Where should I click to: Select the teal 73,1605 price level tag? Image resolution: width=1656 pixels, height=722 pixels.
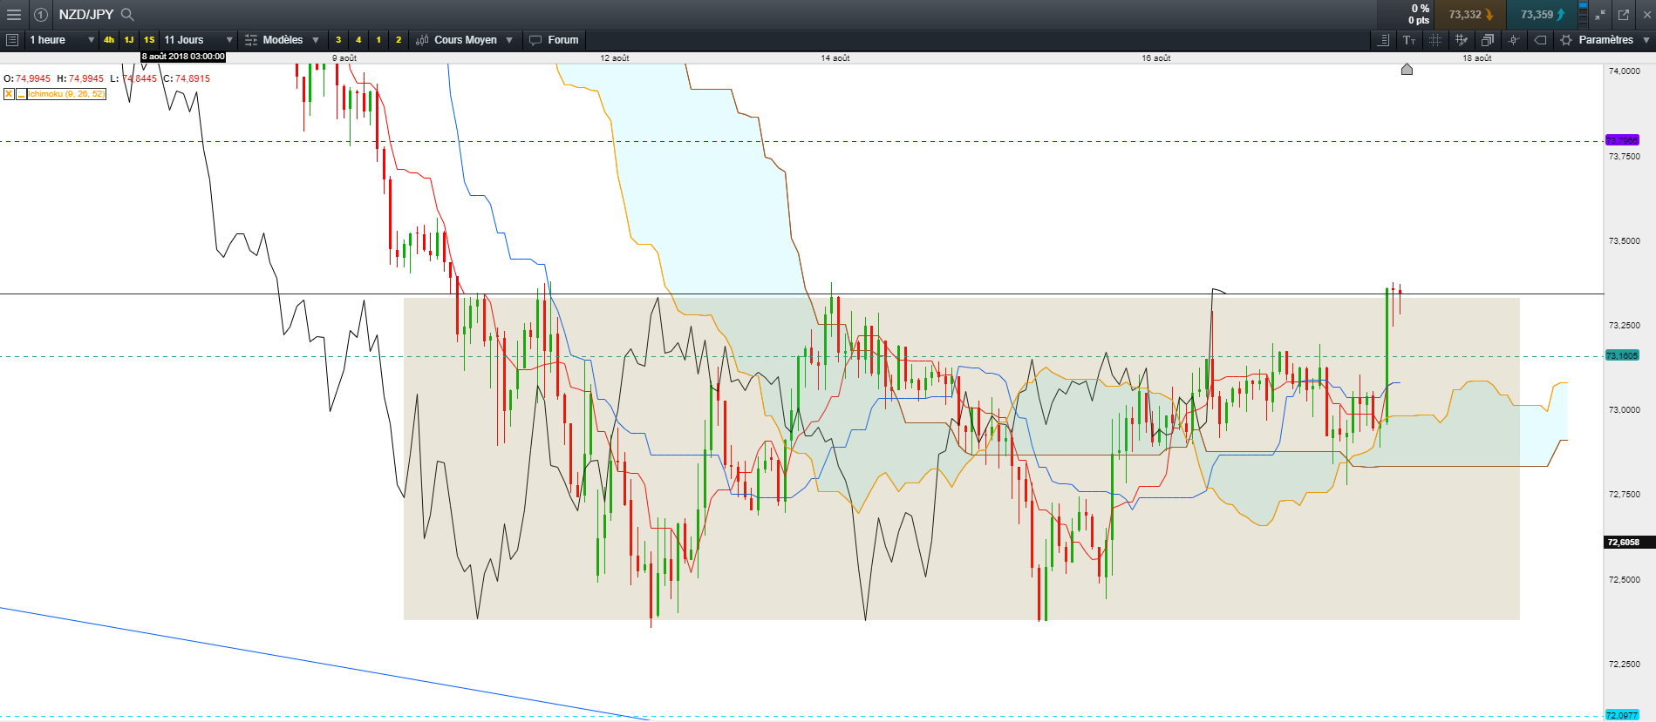(1622, 355)
